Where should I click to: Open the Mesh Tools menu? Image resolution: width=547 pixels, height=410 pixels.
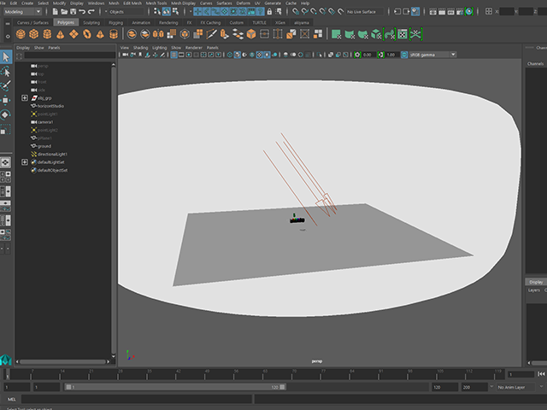pyautogui.click(x=156, y=3)
